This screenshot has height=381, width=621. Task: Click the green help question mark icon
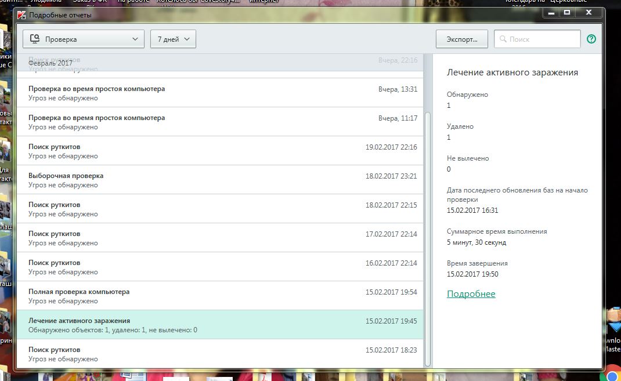point(591,39)
